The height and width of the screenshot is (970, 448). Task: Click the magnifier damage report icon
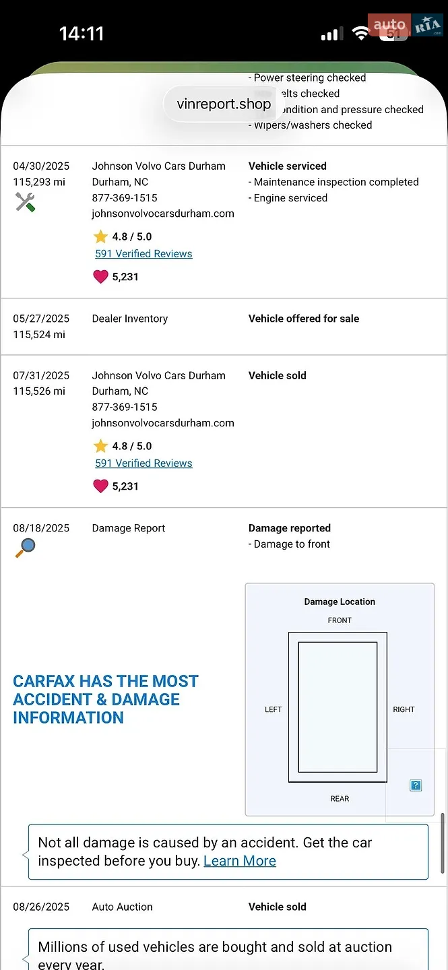pyautogui.click(x=25, y=548)
